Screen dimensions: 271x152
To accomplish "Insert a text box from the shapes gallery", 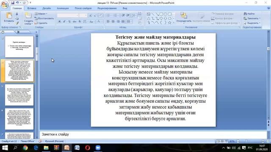I will [149, 14].
